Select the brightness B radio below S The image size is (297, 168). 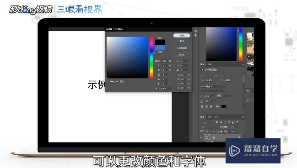tap(156, 70)
